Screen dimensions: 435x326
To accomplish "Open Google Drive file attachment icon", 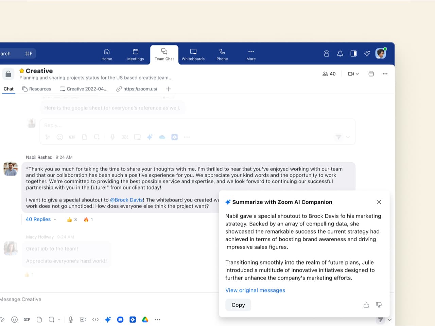I will click(145, 320).
